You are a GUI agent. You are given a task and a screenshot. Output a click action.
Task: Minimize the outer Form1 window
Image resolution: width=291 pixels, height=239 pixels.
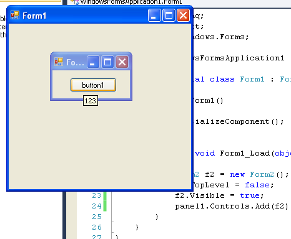pos(154,15)
